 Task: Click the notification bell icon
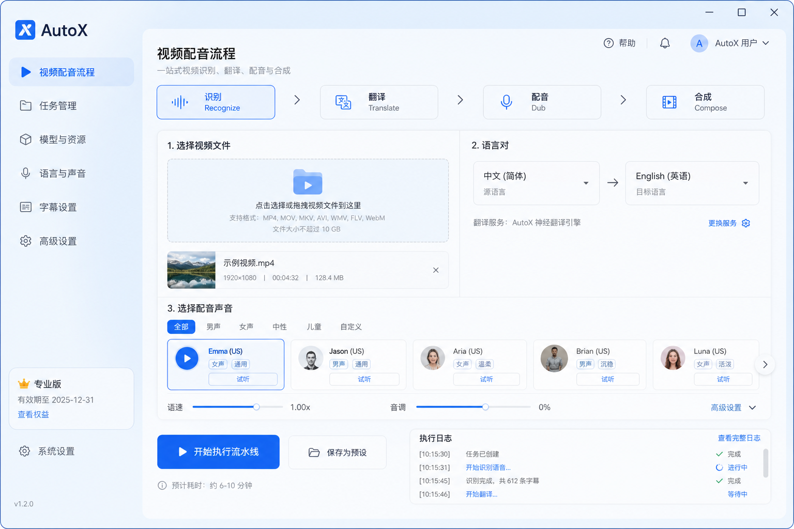pyautogui.click(x=665, y=43)
